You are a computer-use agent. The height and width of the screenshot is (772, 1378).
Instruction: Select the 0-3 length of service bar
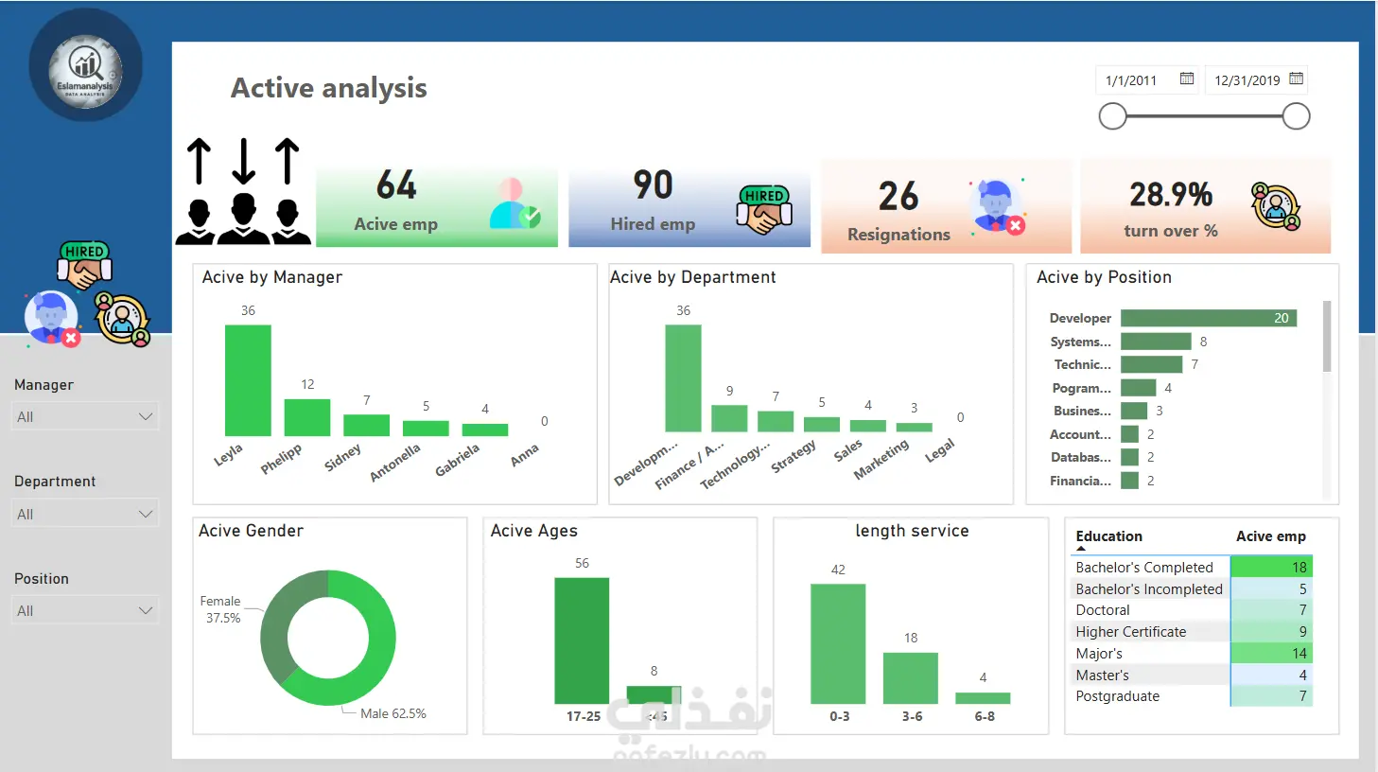point(838,644)
